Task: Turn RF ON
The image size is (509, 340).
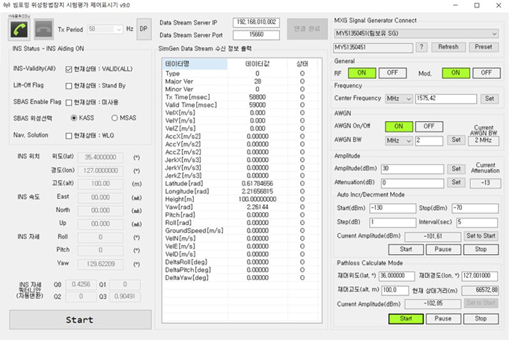Action: pyautogui.click(x=362, y=73)
